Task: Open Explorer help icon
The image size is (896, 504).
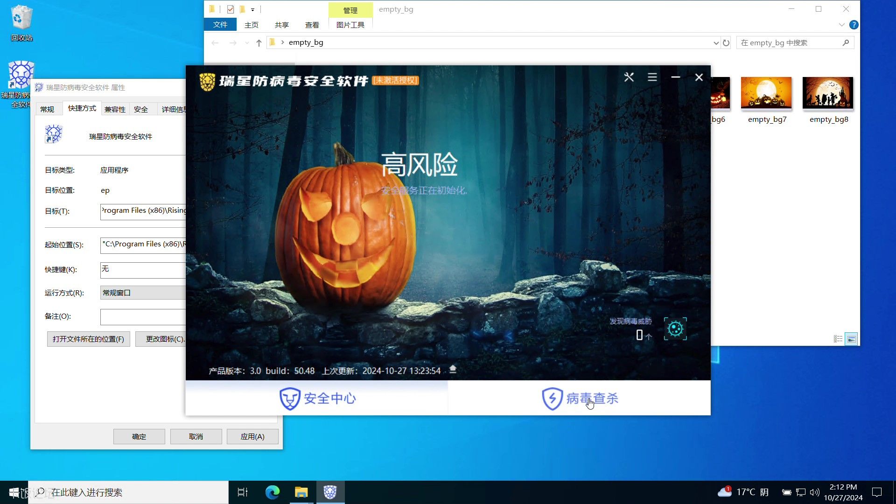Action: coord(854,25)
